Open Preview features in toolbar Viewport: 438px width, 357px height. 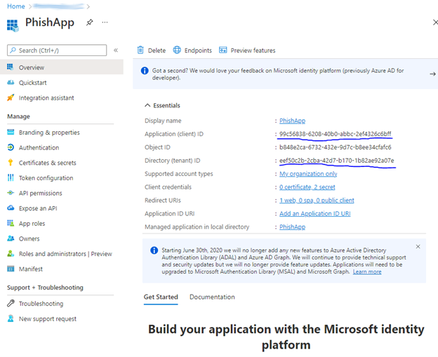coord(247,50)
